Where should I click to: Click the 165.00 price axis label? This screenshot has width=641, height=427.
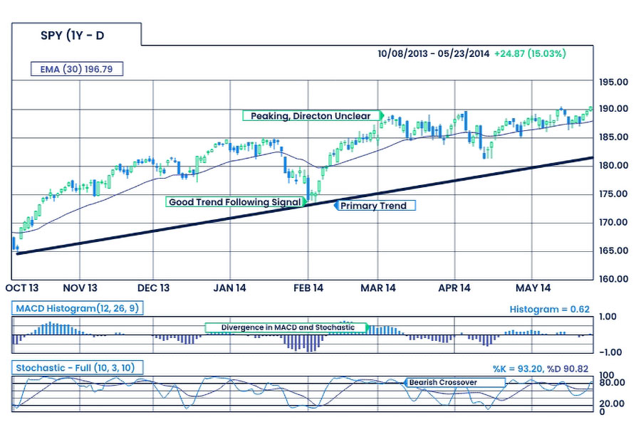614,251
